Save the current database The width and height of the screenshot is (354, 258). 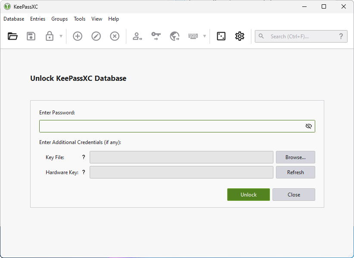[x=31, y=36]
